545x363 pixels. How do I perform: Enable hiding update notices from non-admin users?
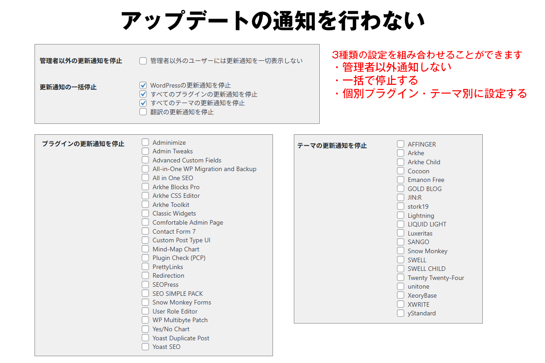tap(143, 60)
